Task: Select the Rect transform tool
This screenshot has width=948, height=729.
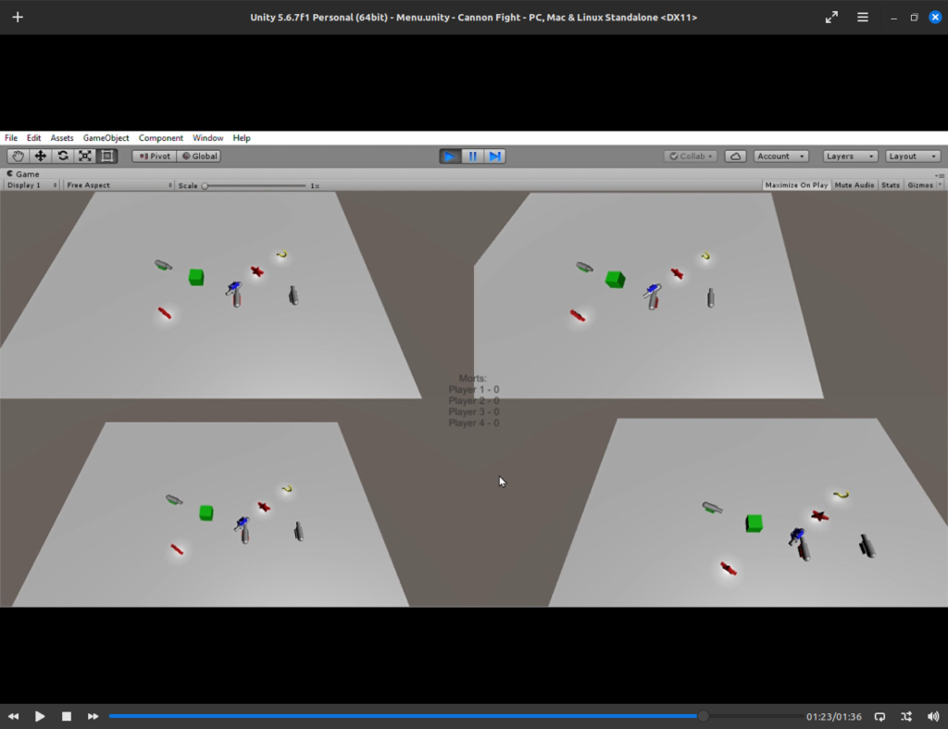Action: [x=107, y=157]
